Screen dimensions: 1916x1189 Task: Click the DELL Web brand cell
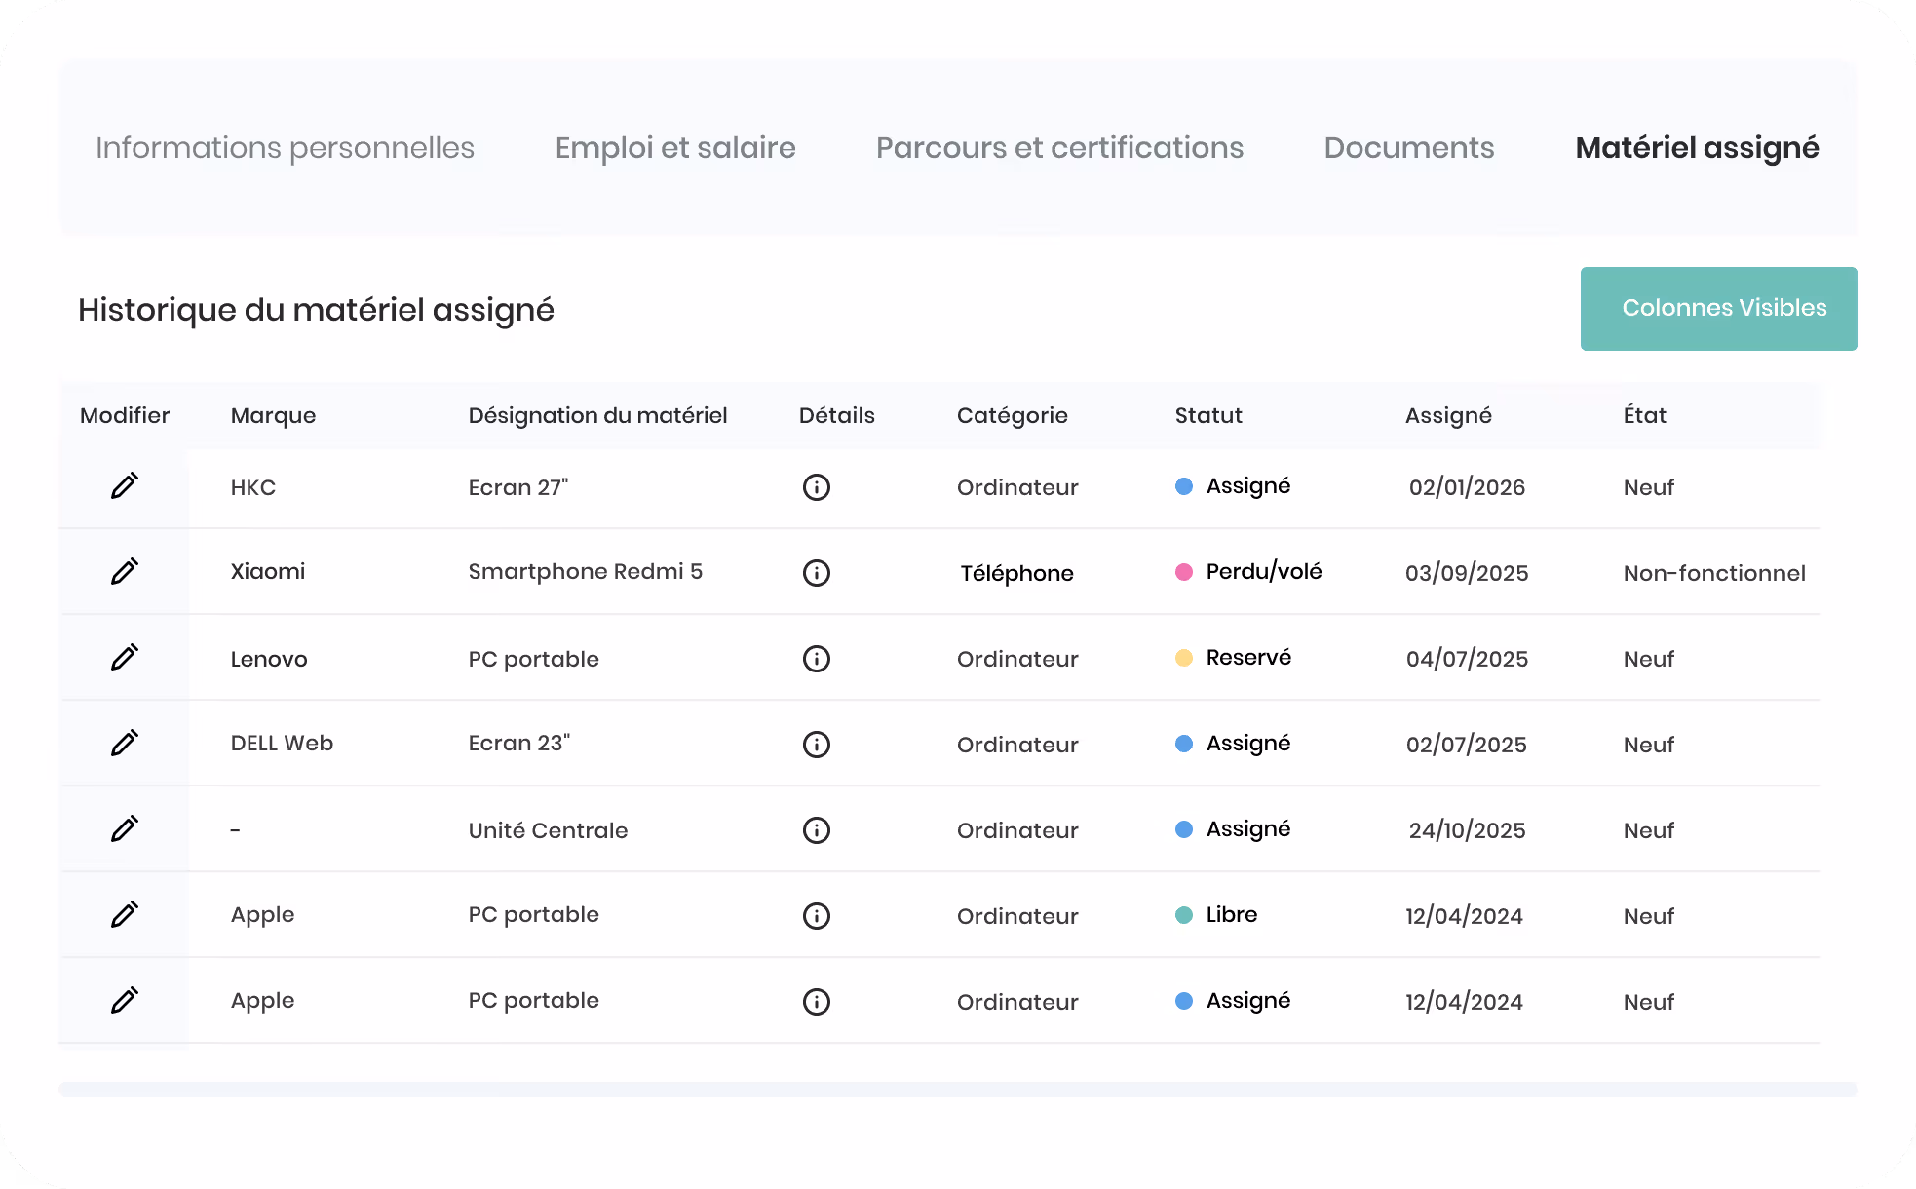(x=282, y=744)
